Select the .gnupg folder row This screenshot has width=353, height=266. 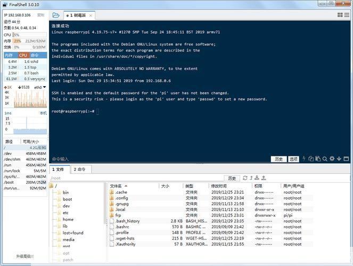tap(210, 204)
